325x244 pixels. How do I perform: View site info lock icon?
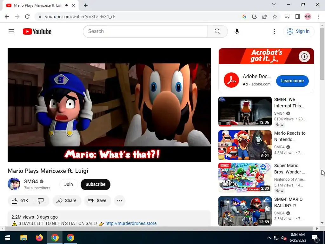pos(40,17)
